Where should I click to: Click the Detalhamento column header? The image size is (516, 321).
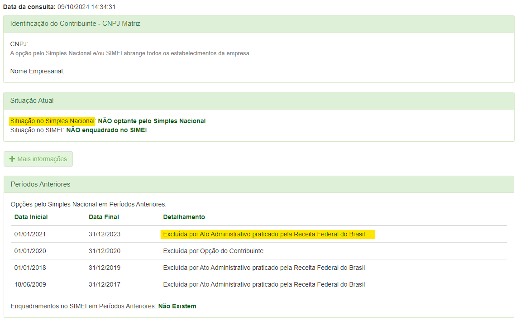pos(183,217)
